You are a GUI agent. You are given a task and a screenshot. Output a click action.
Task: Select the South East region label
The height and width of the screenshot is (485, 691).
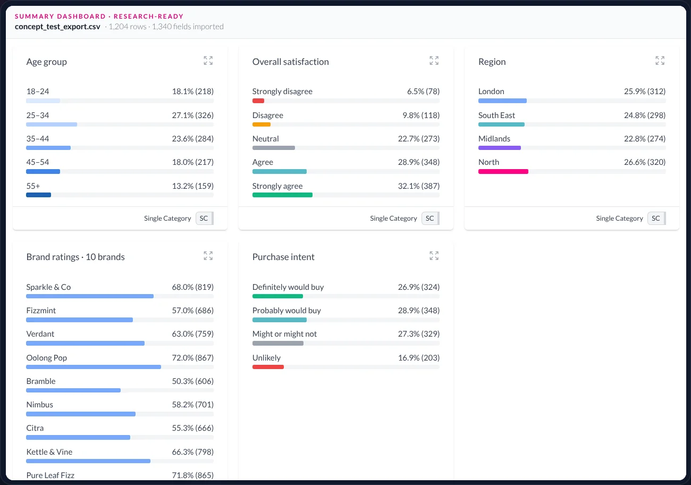point(496,115)
